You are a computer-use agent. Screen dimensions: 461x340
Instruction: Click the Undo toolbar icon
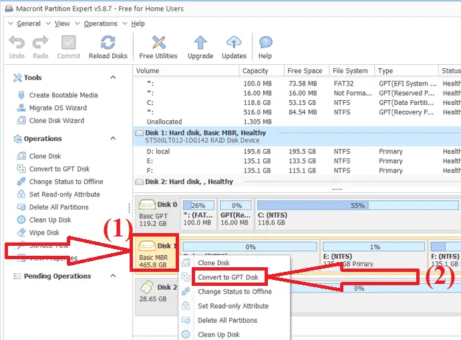click(x=17, y=42)
